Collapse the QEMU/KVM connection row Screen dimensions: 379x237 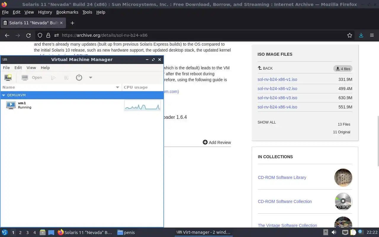click(x=4, y=95)
